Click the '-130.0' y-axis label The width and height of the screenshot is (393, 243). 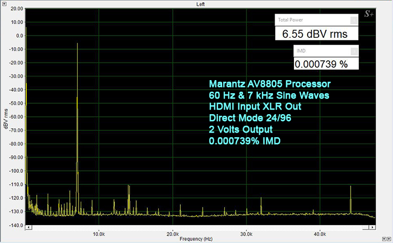coord(16,212)
